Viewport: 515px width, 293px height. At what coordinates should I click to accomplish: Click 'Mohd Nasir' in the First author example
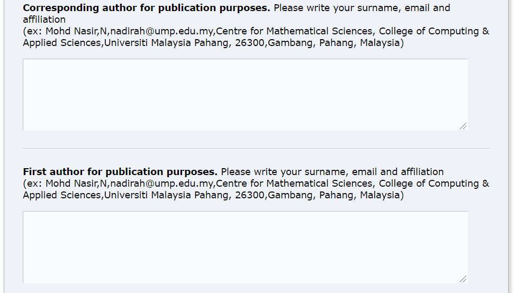coord(71,184)
